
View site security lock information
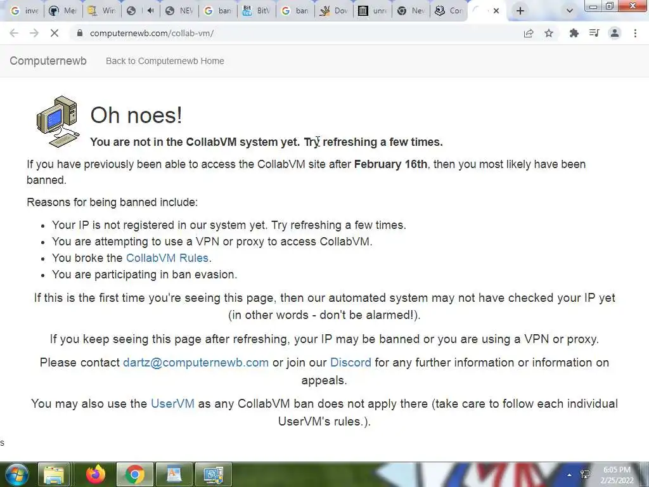[80, 33]
